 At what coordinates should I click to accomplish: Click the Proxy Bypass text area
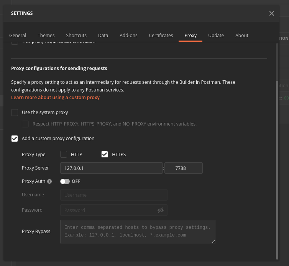138,232
